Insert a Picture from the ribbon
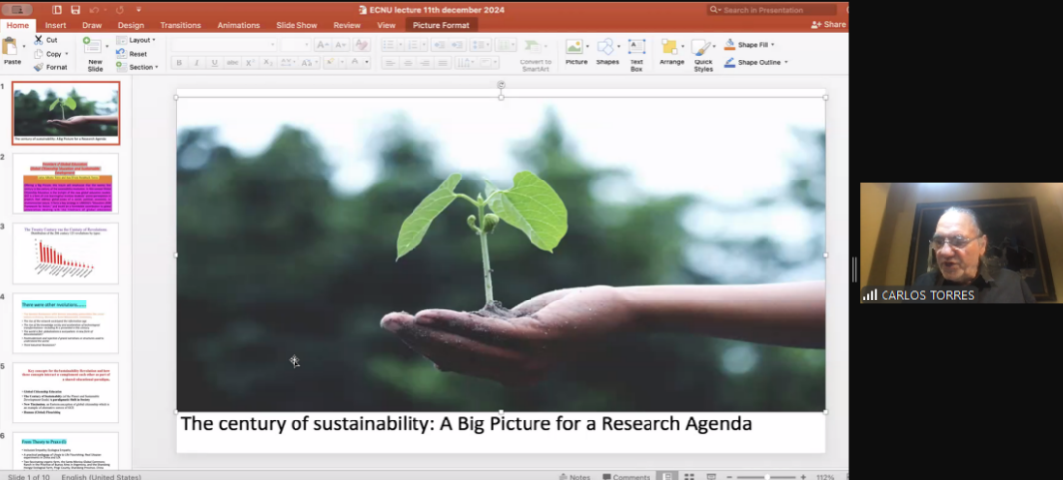1063x480 pixels. click(576, 53)
